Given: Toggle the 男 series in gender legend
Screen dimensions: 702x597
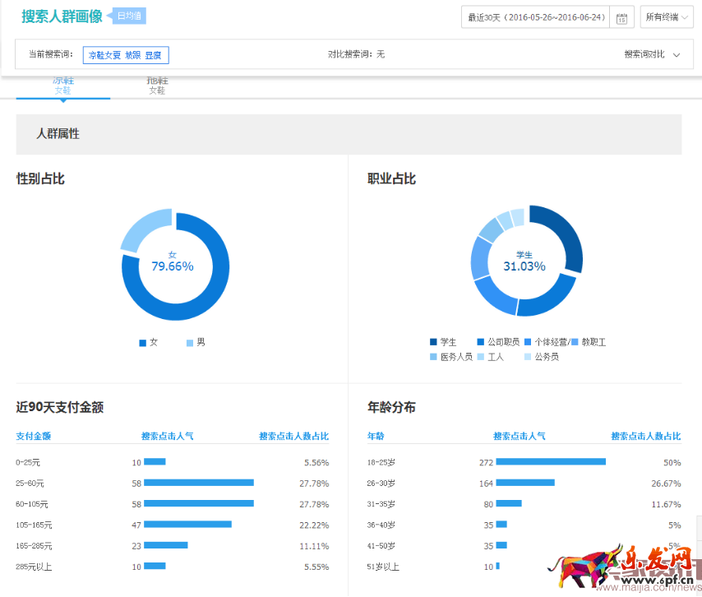Looking at the screenshot, I should point(196,342).
